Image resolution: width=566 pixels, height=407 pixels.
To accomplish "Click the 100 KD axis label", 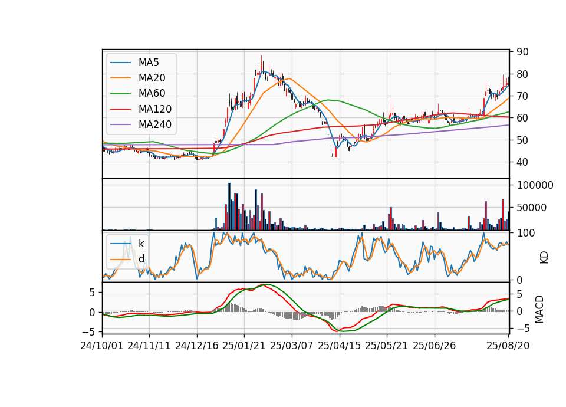I will tap(526, 233).
